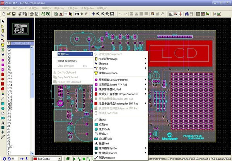The height and width of the screenshot is (161, 232).
Task: Open the Top Copper layer dropdown
Action: (x=60, y=159)
